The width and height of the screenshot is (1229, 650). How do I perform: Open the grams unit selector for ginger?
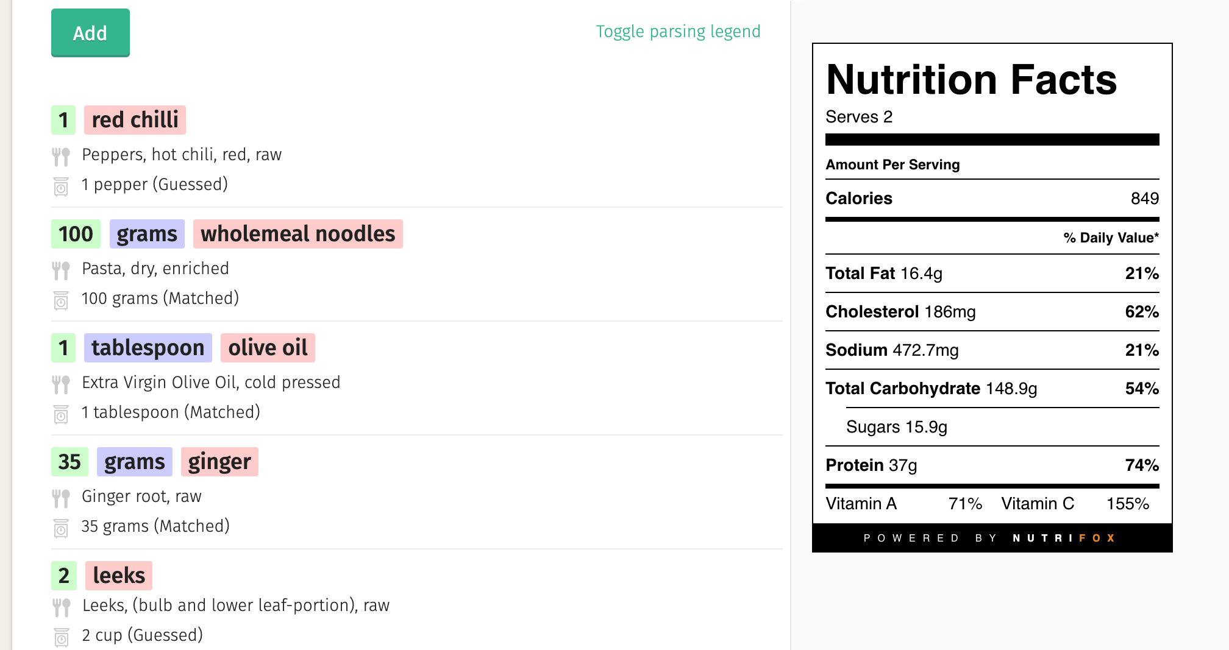coord(134,461)
